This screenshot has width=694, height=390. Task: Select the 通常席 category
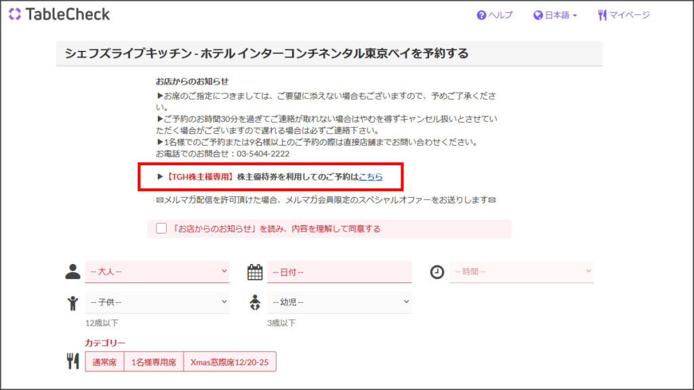pyautogui.click(x=104, y=362)
